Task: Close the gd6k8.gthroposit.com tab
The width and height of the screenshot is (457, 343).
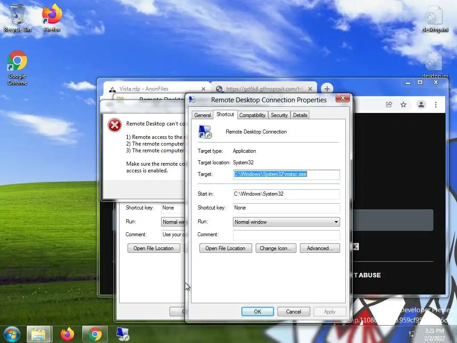Action: [310, 89]
